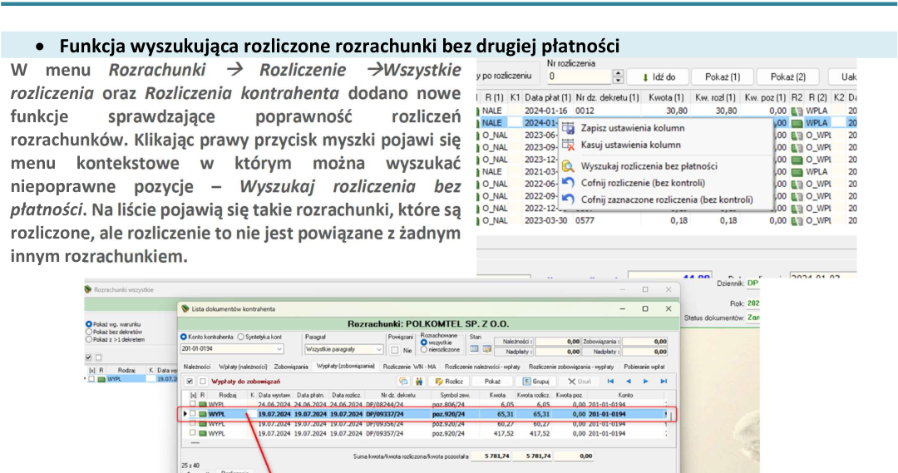Select nierozliczone radio option
898x473 pixels.
(424, 349)
